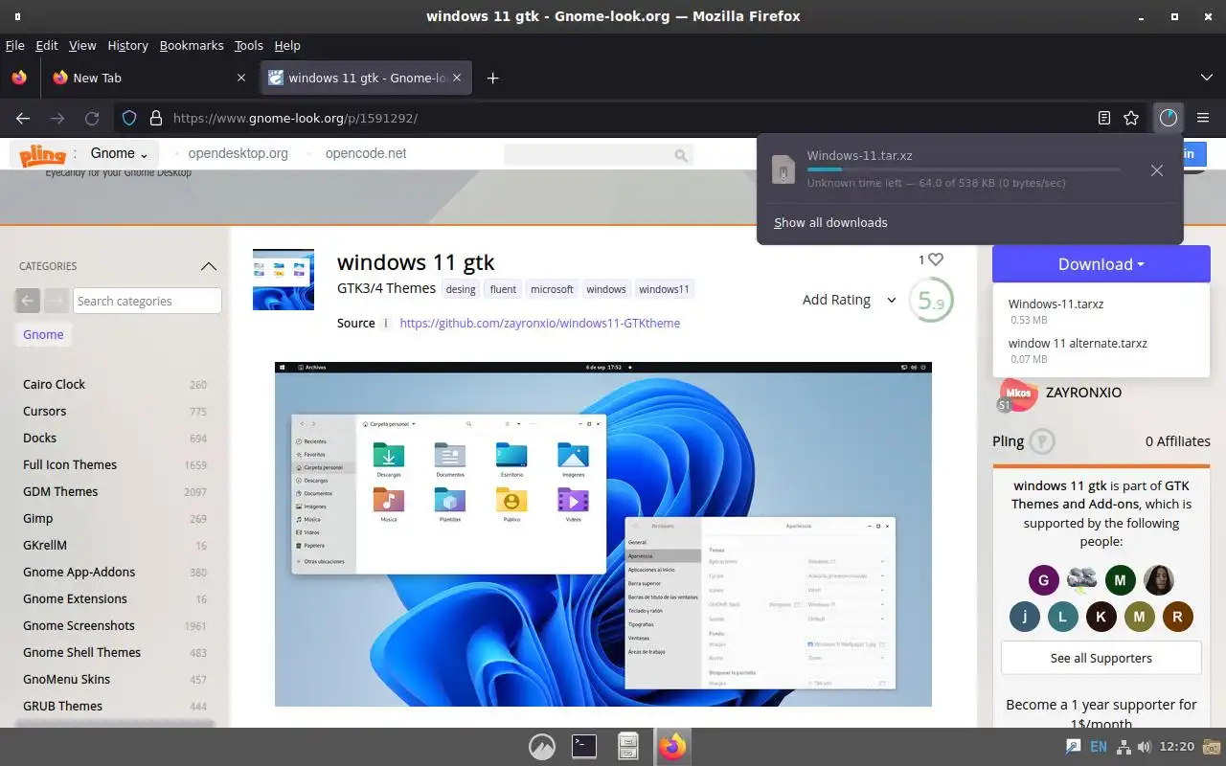This screenshot has width=1226, height=766.
Task: Go back with the back arrow
Action: pyautogui.click(x=23, y=118)
